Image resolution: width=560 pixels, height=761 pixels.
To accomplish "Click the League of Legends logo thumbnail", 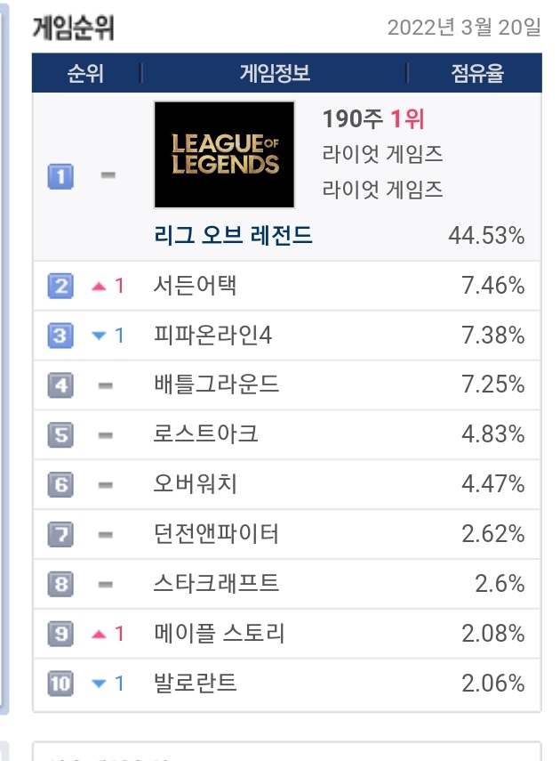I will [224, 154].
